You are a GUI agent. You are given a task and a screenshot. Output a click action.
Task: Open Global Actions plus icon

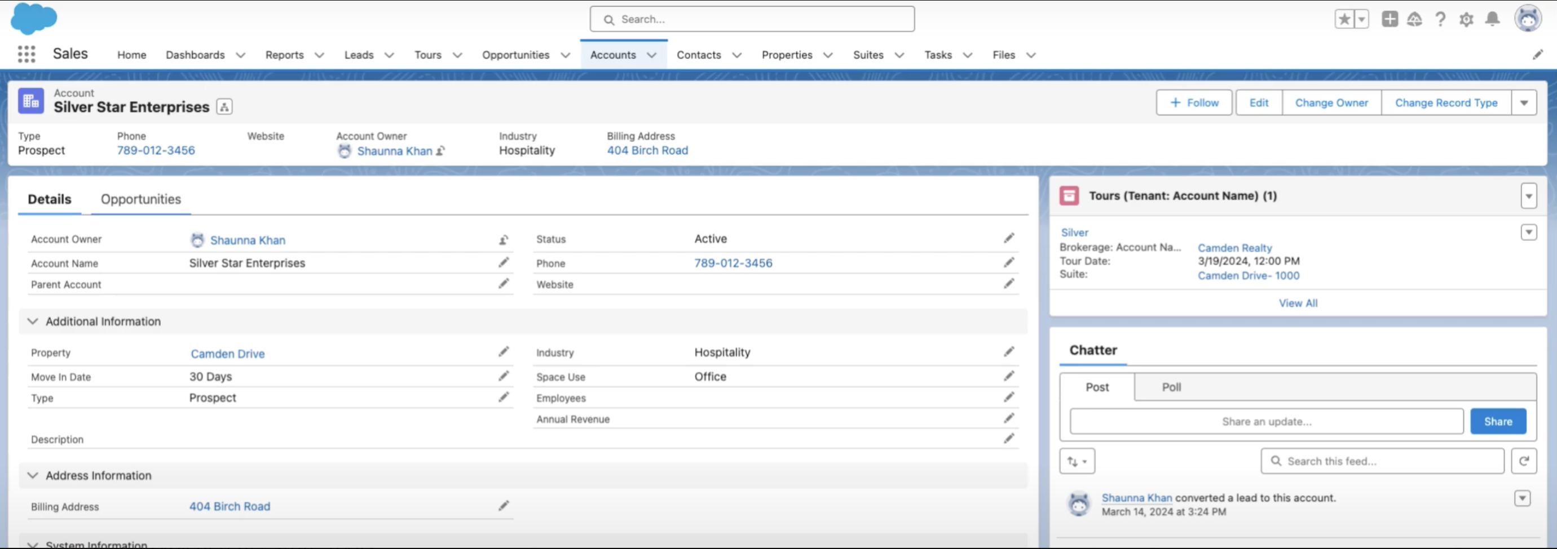tap(1390, 19)
